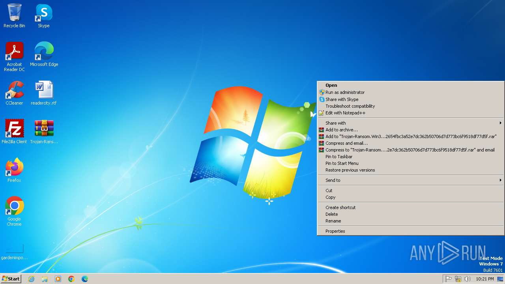Select Create shortcut
Viewport: 505px width, 284px height.
(410, 207)
